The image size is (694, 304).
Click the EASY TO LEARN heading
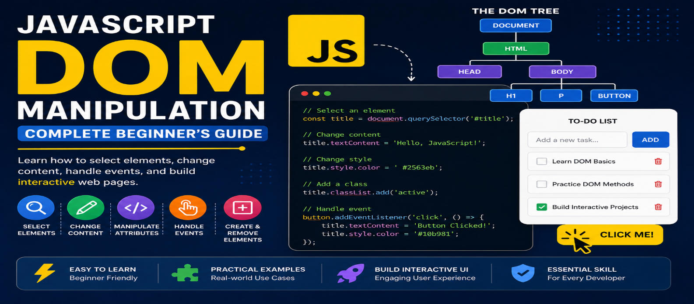coord(103,269)
